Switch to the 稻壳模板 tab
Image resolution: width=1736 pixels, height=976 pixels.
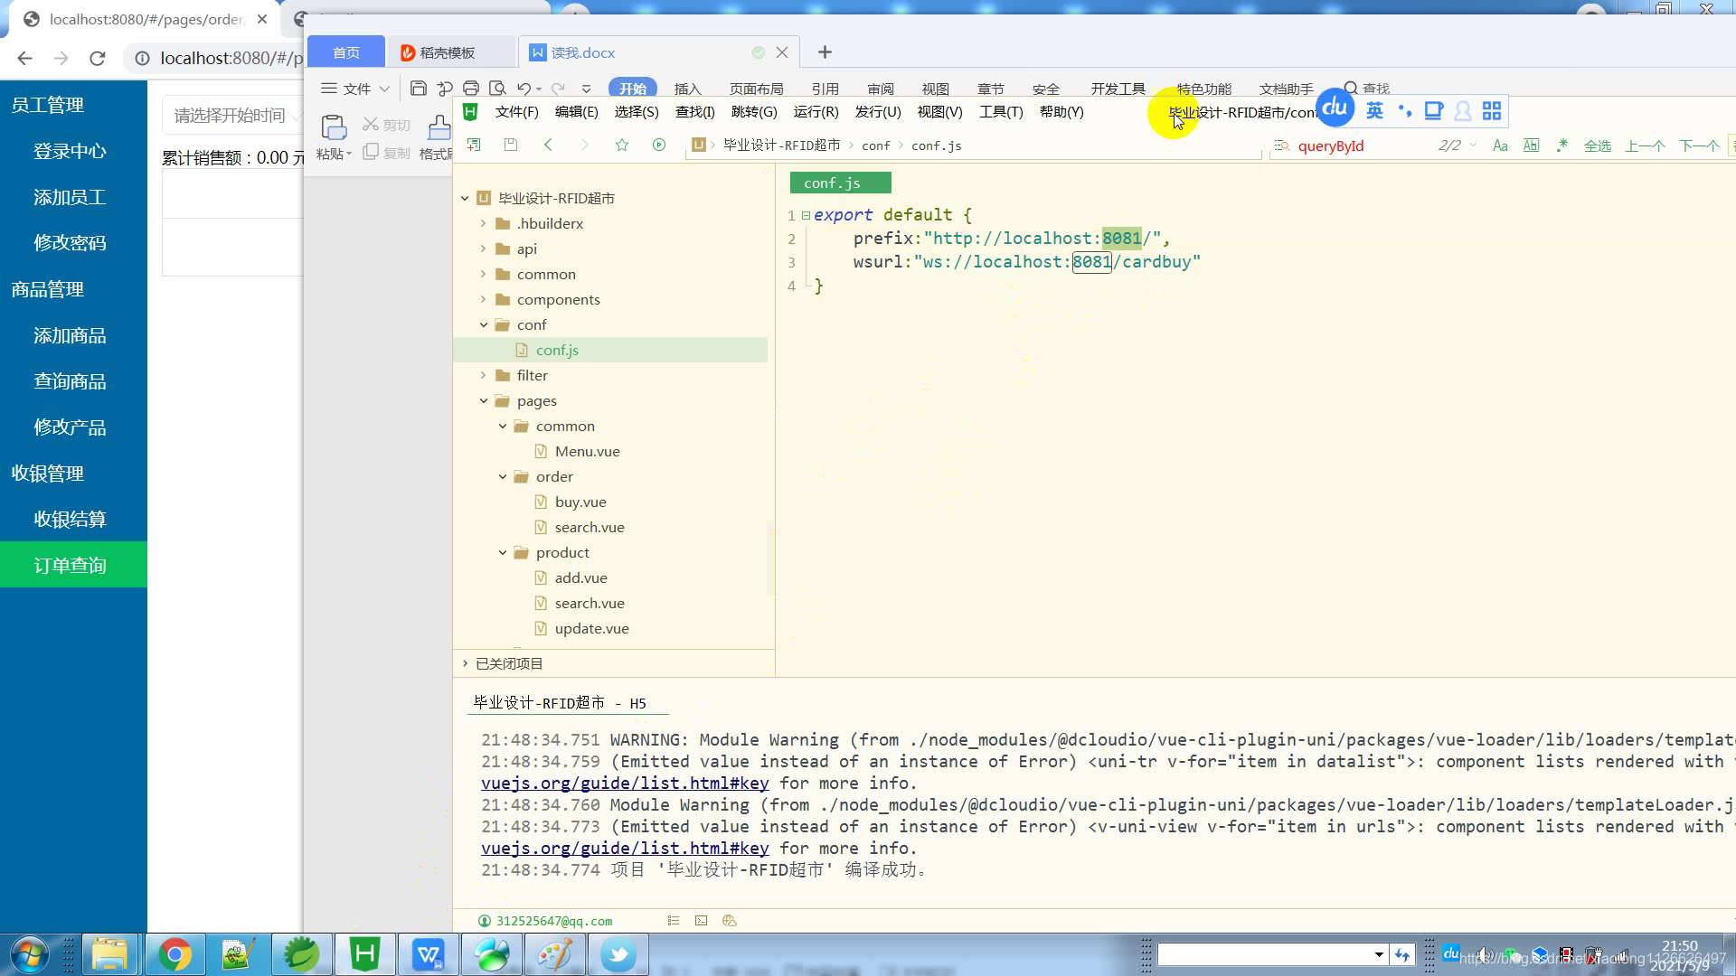[448, 52]
